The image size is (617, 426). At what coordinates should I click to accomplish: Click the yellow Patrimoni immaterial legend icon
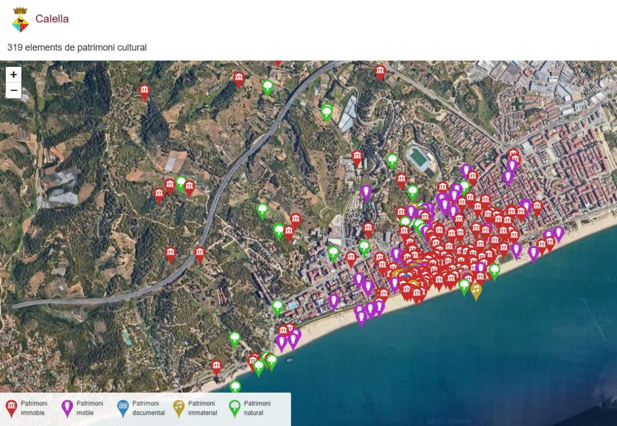178,408
